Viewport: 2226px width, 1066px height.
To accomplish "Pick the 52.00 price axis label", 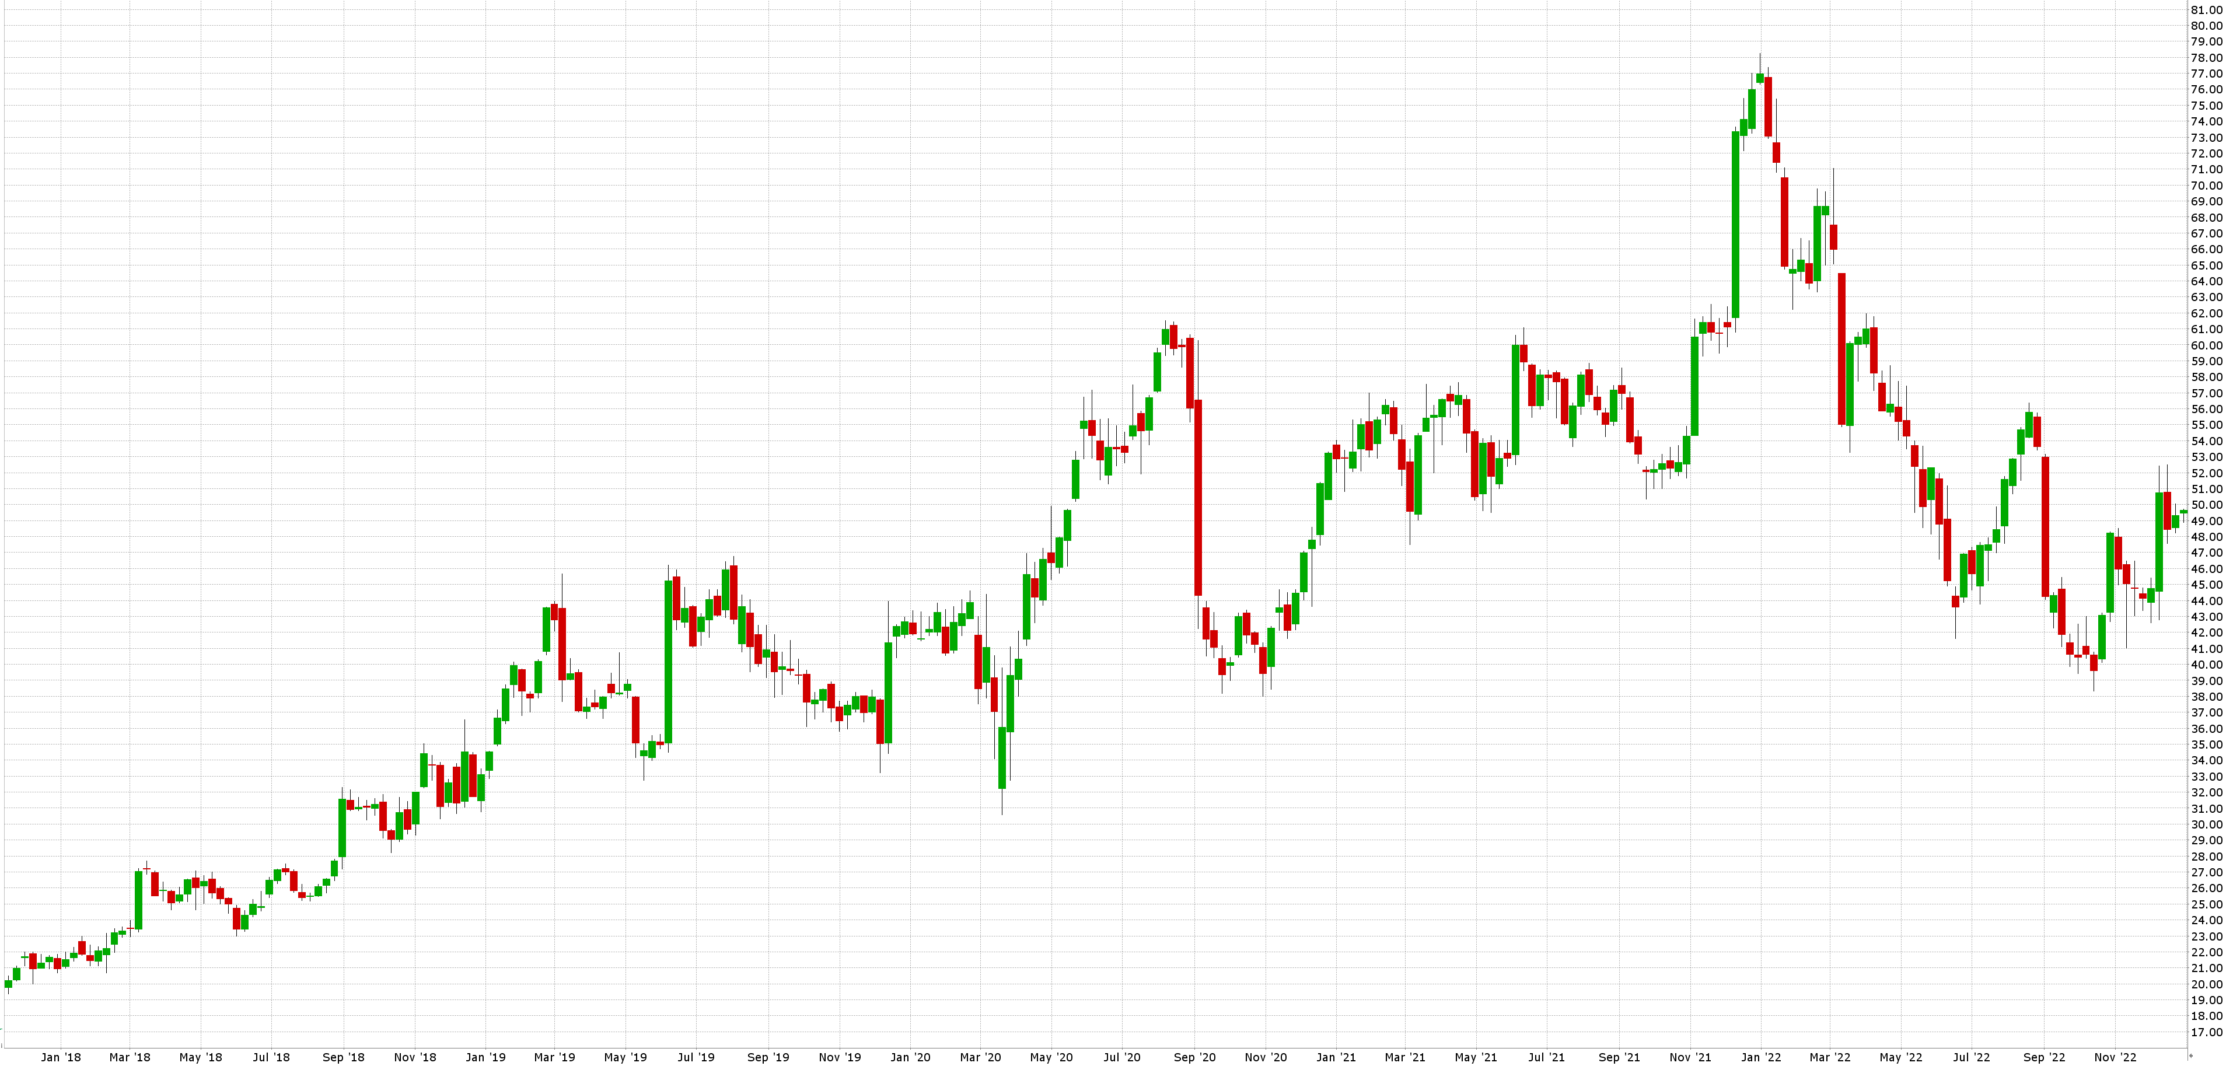I will [x=2206, y=473].
